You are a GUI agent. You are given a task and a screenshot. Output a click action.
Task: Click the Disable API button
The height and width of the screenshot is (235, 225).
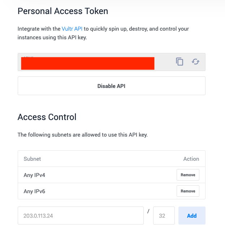tap(112, 86)
